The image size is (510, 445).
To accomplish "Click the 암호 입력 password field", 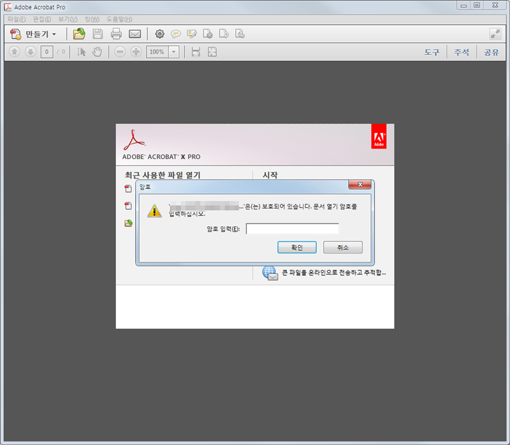I will [293, 229].
